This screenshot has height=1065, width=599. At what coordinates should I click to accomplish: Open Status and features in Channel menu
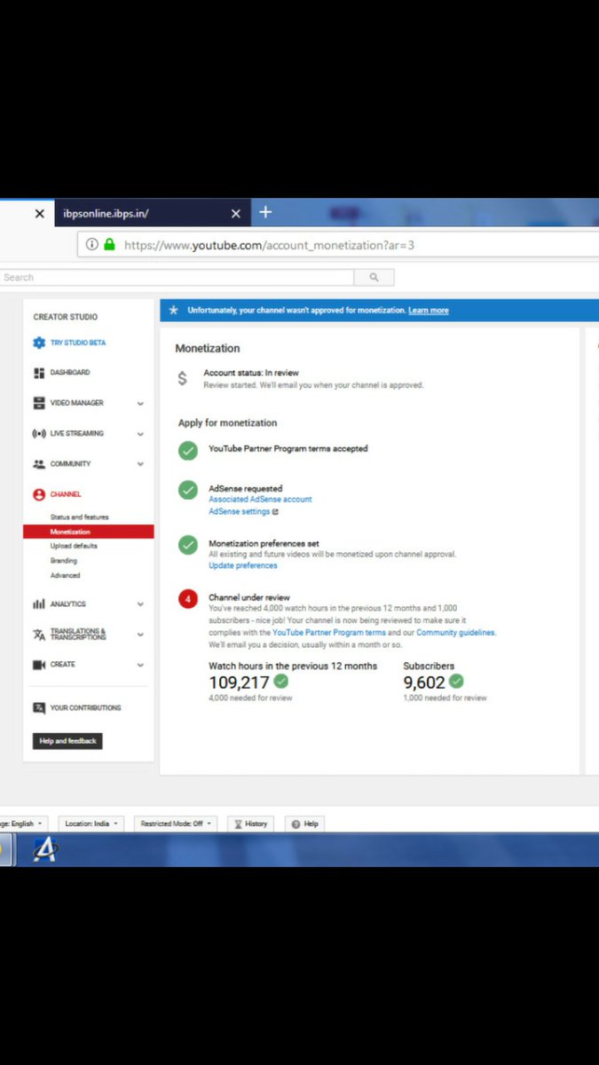point(79,517)
